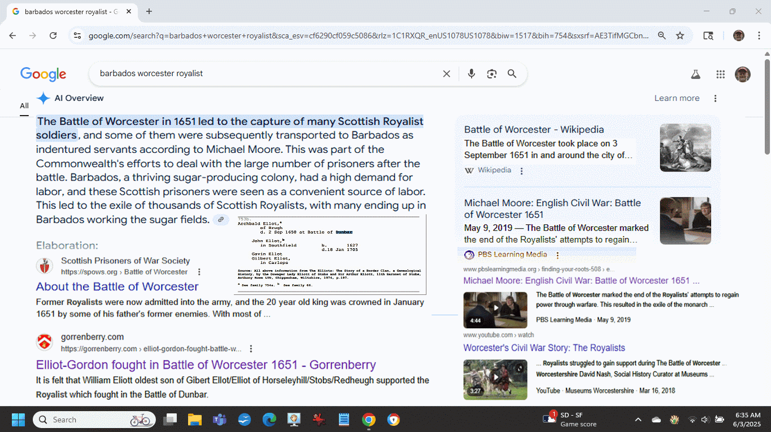This screenshot has height=432, width=771.
Task: Open About the Battle of Worcester link
Action: click(117, 286)
